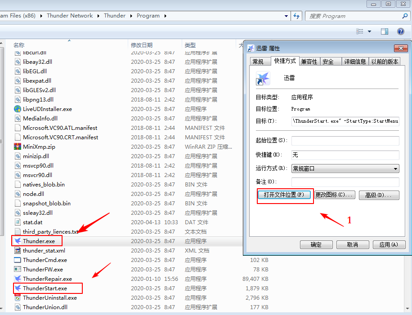Open the address bar history dropdown

point(287,16)
